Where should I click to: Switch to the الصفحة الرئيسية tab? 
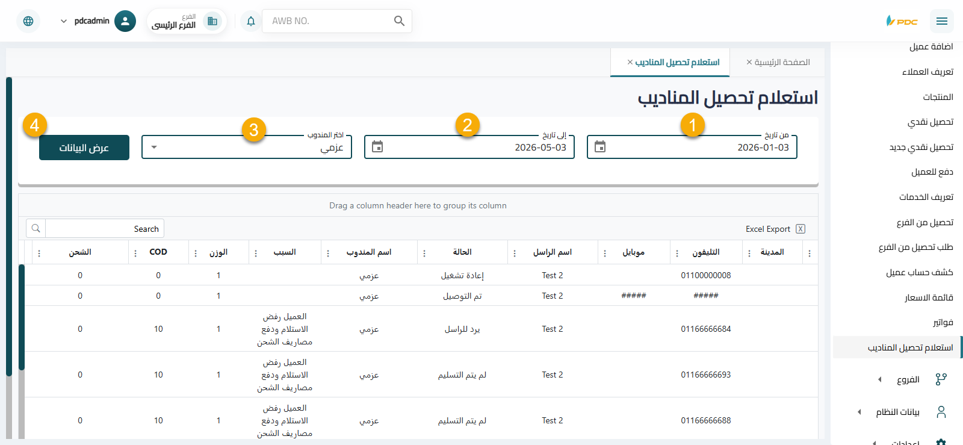tap(782, 62)
